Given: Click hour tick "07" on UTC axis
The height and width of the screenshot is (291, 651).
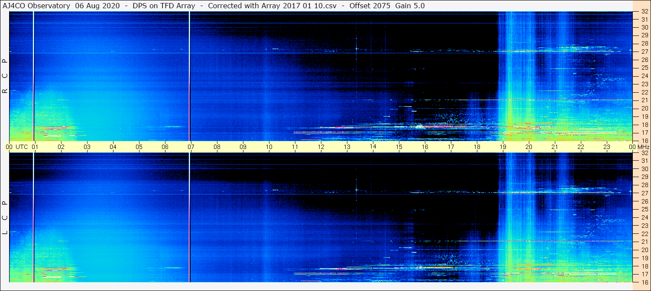Looking at the screenshot, I should pyautogui.click(x=191, y=147).
